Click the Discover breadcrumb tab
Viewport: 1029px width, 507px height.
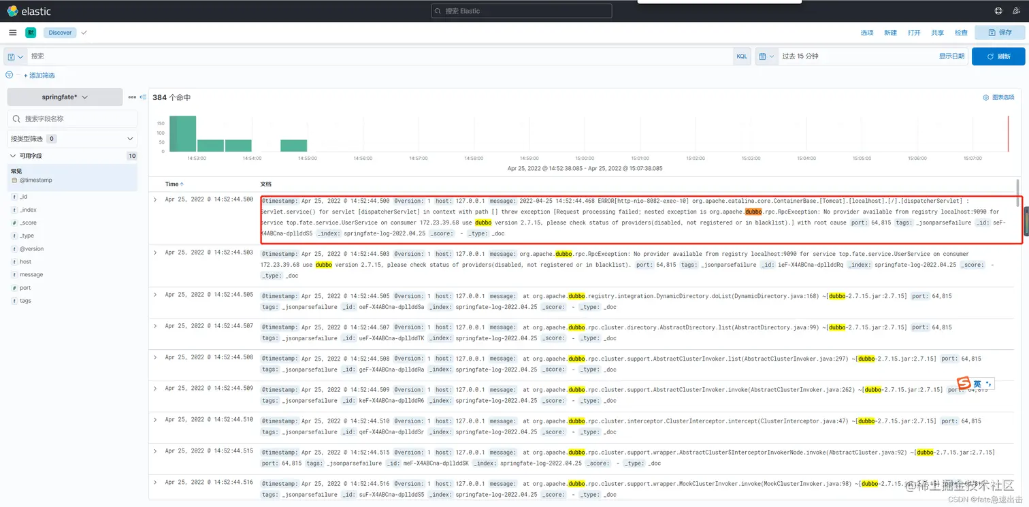pos(60,33)
